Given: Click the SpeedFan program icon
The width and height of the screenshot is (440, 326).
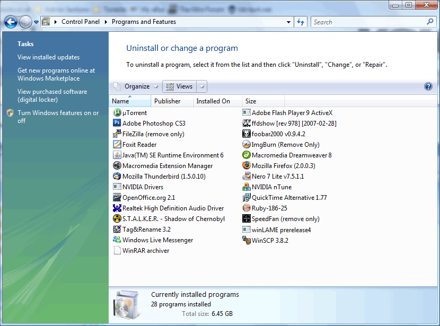Looking at the screenshot, I should 246,219.
